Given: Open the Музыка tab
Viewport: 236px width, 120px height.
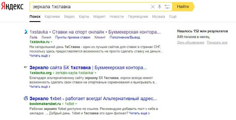Looking at the screenshot, I should pyautogui.click(x=158, y=16).
